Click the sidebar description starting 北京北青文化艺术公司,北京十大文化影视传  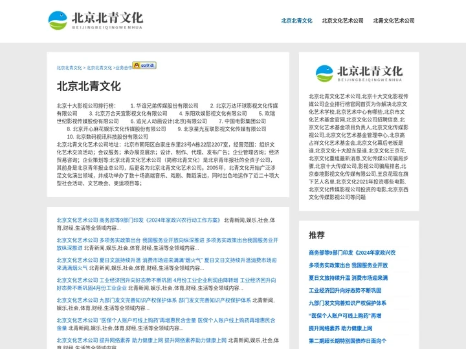coord(359,147)
